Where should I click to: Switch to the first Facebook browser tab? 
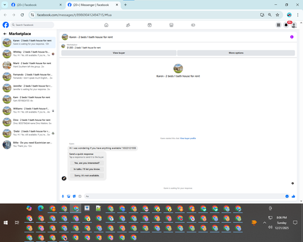click(36, 5)
